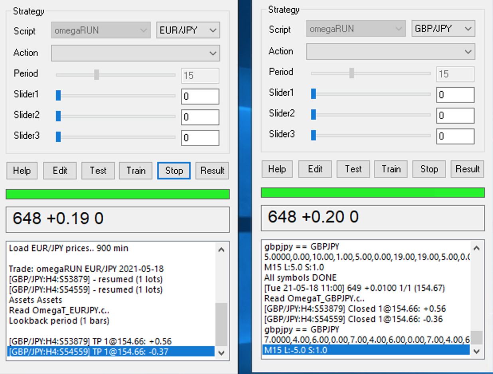
Task: Click the left panel green progress bar
Action: click(118, 194)
